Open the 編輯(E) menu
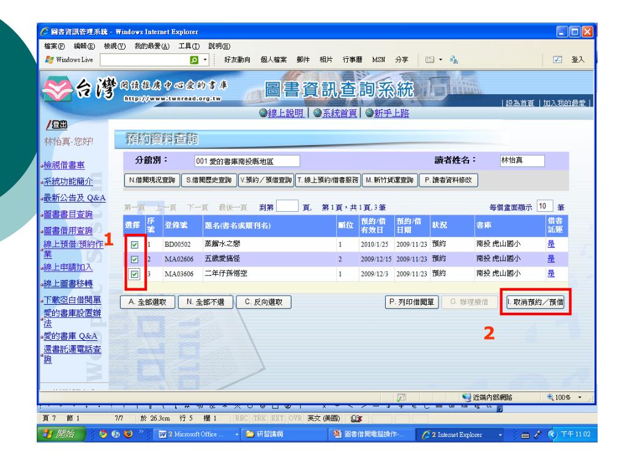Screen dimensions: 627x470 pyautogui.click(x=84, y=47)
